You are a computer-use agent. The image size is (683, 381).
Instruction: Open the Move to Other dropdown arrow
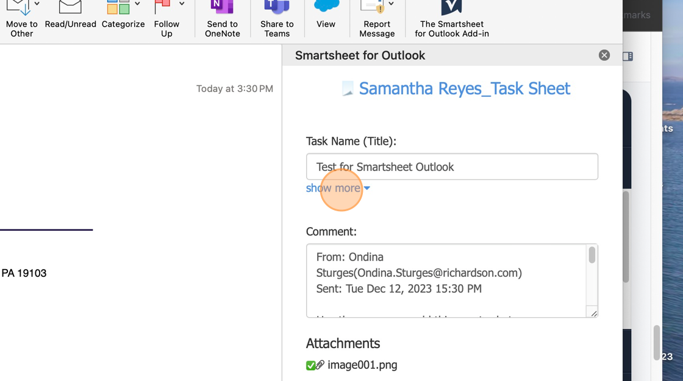37,4
